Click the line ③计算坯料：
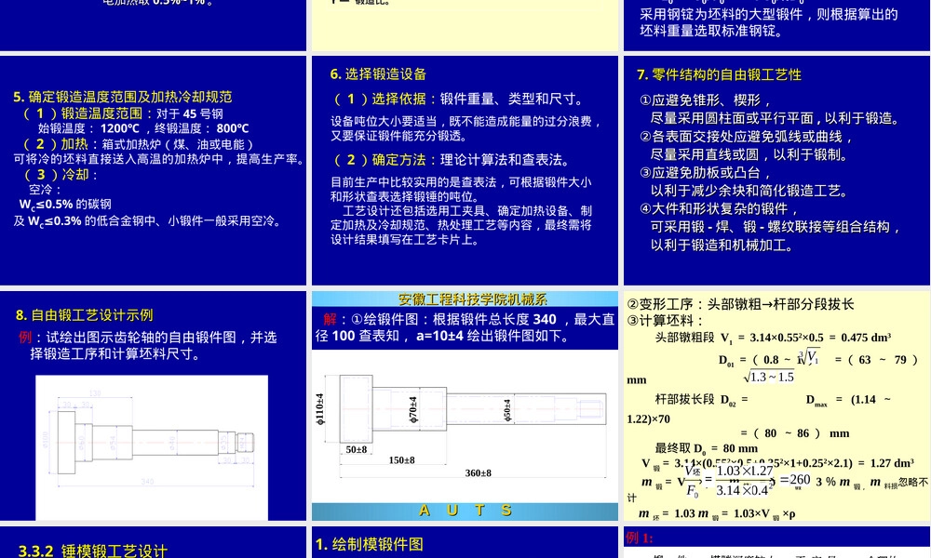 pyautogui.click(x=666, y=321)
